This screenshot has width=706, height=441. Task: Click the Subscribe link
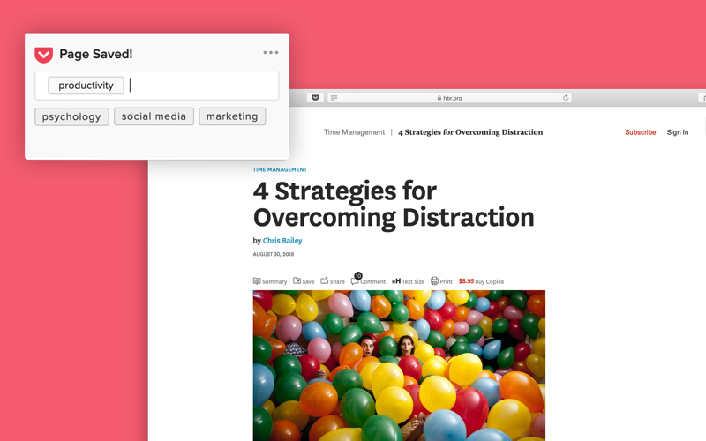tap(641, 132)
